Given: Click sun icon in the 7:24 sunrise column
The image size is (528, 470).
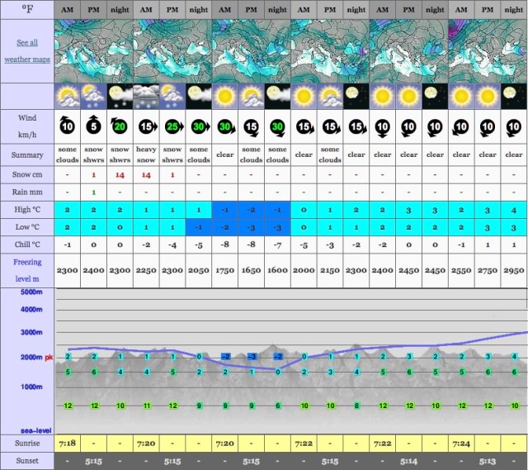Looking at the screenshot, I should 461,96.
